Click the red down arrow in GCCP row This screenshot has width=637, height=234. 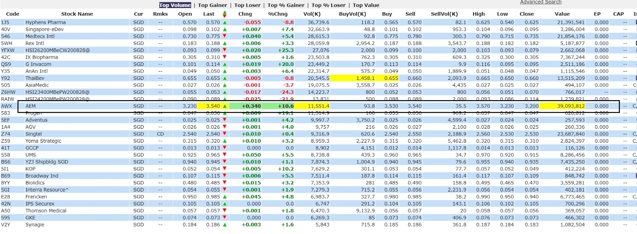225,148
